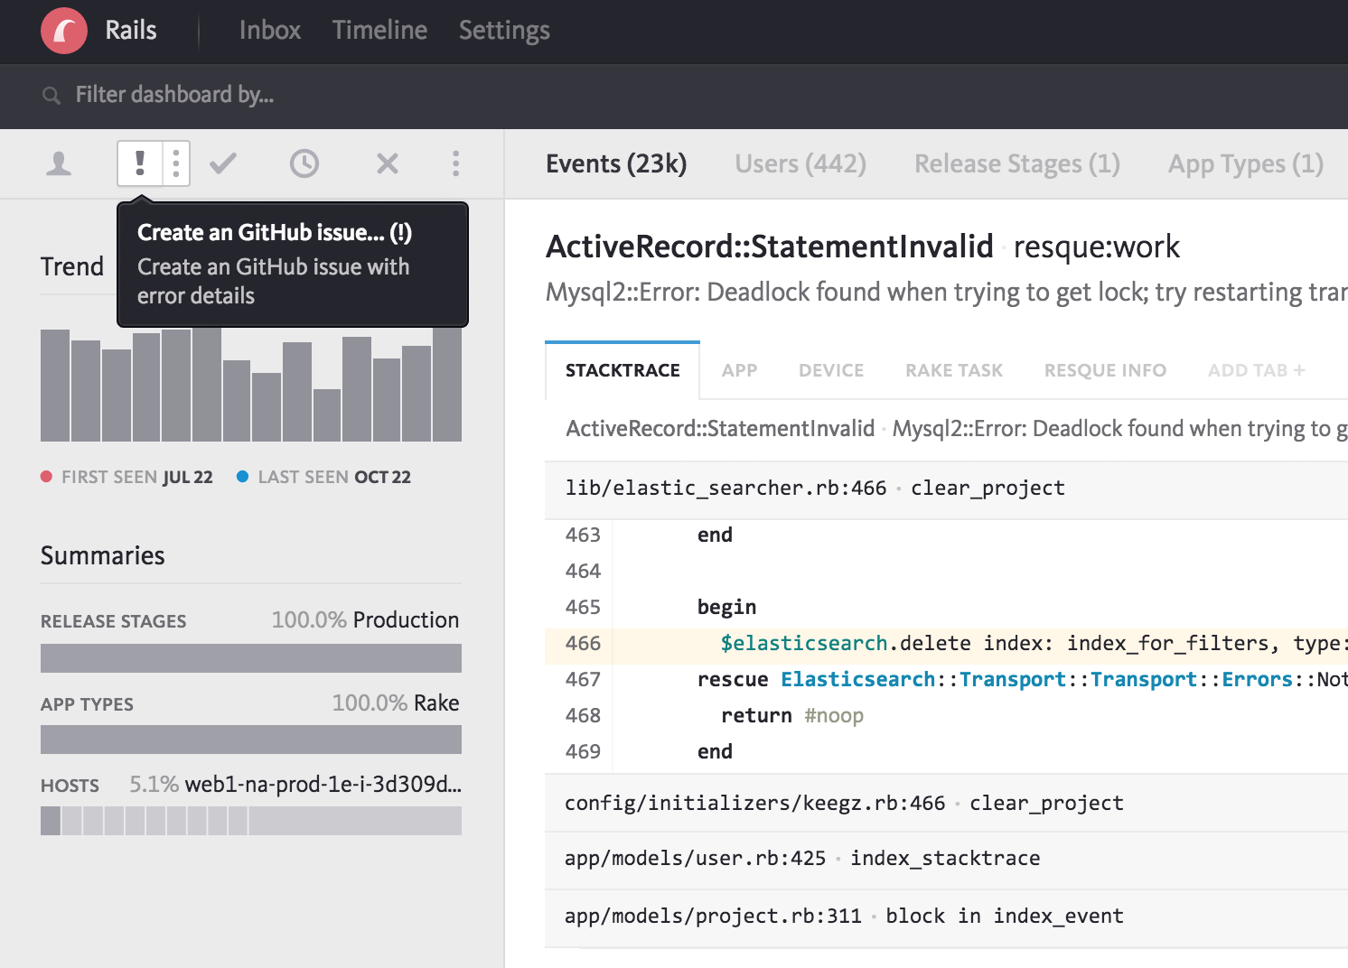The width and height of the screenshot is (1348, 968).
Task: Open the DEVICE tab
Action: pos(831,370)
